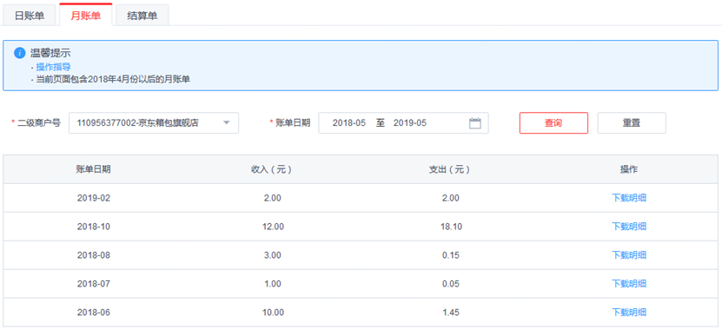Download details for 2019-02 bill
The width and height of the screenshot is (722, 329).
629,198
